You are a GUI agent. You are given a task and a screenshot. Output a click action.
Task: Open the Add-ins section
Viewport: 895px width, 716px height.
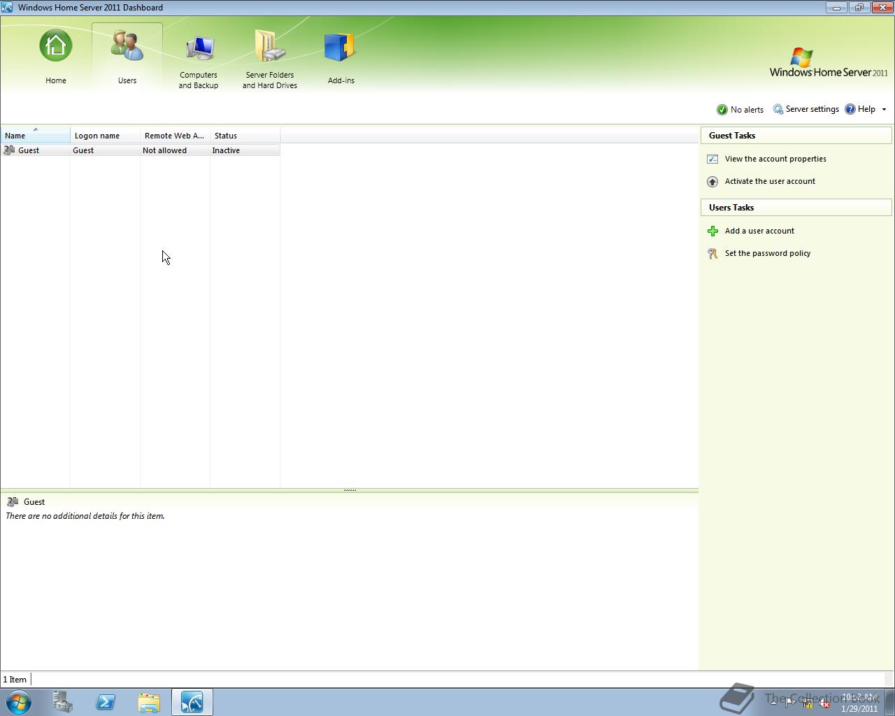[341, 56]
